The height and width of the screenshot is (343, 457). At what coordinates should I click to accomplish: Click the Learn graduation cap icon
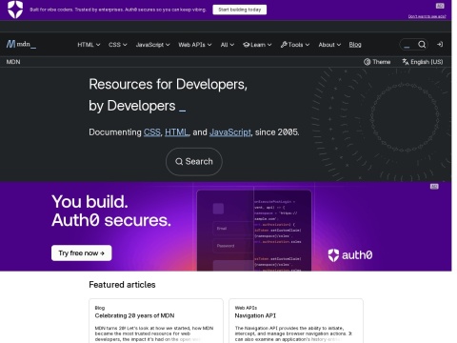247,45
